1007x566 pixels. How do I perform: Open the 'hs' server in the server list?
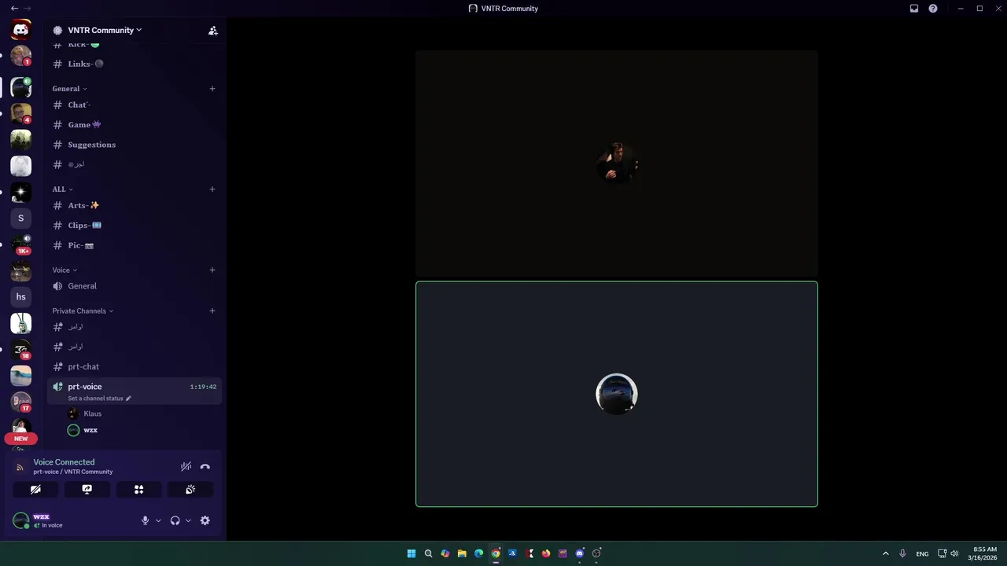pyautogui.click(x=21, y=297)
